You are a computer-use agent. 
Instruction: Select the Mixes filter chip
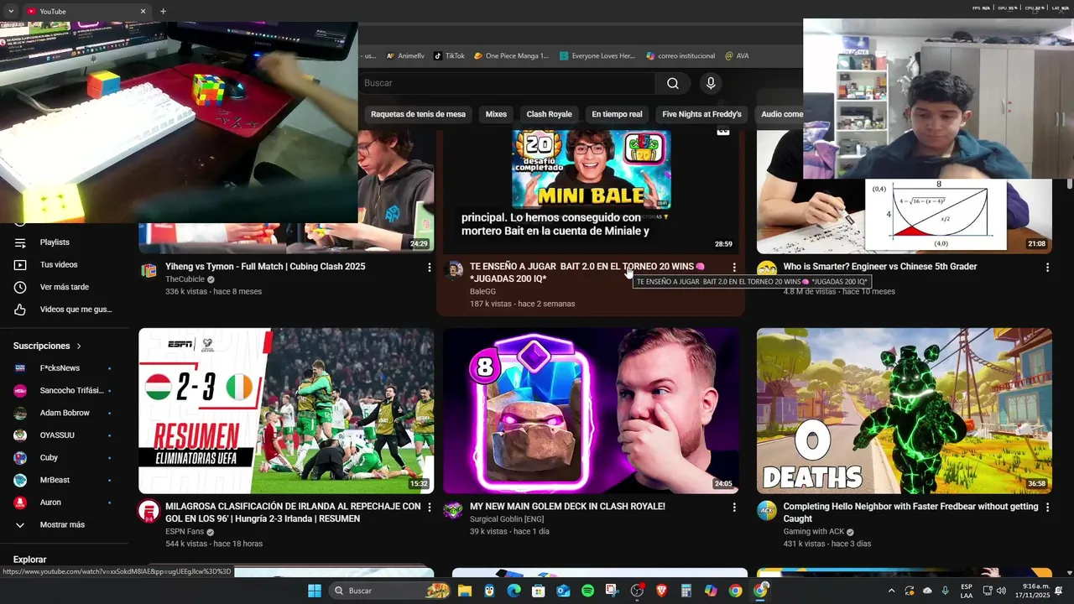496,114
